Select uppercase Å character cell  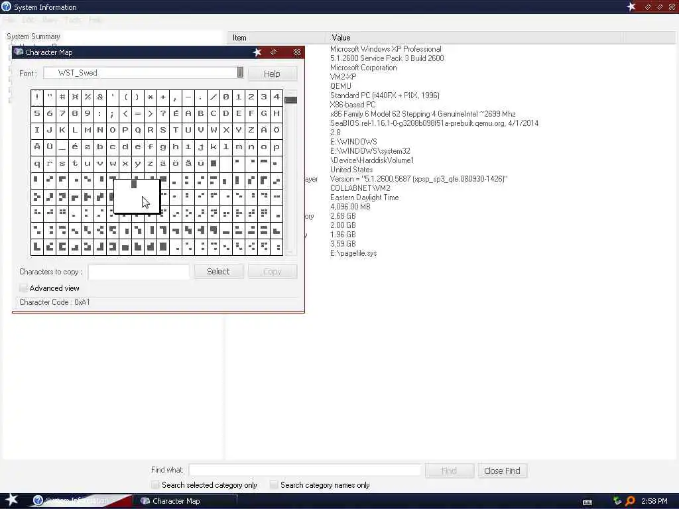click(37, 146)
